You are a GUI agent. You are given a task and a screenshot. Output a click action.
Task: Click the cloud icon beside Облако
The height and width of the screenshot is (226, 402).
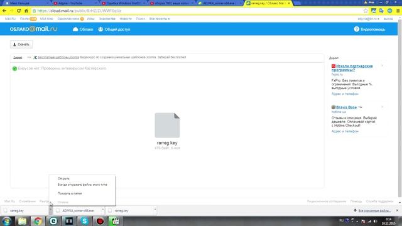[75, 30]
